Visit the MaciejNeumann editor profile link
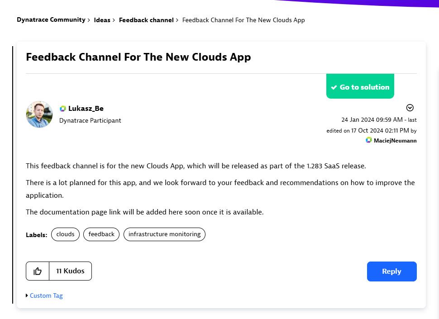The image size is (439, 319). (x=395, y=141)
